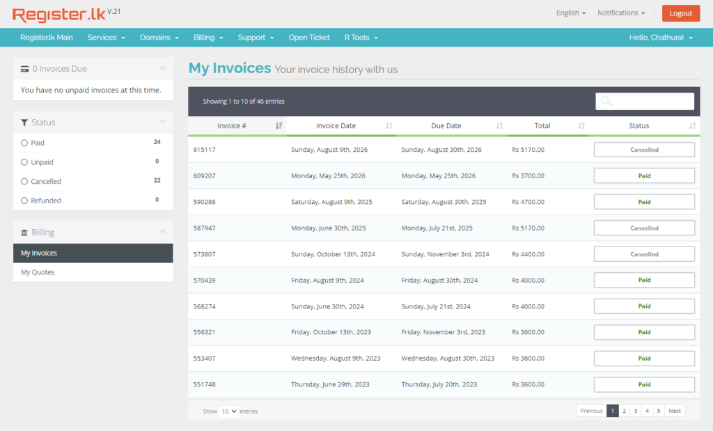Click the Paid status button for invoice 570439
This screenshot has width=713, height=431.
pyautogui.click(x=644, y=280)
